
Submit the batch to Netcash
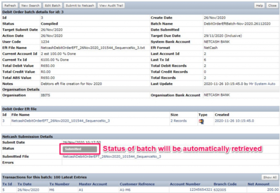pyautogui.click(x=79, y=5)
